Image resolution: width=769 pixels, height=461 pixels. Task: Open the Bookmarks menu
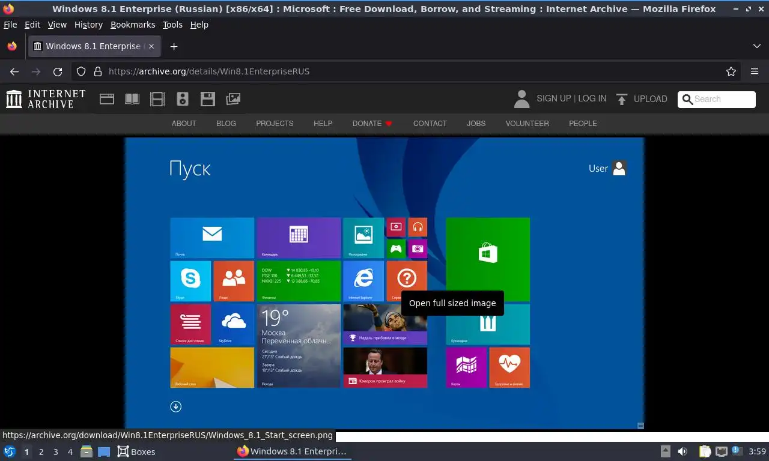coord(133,25)
